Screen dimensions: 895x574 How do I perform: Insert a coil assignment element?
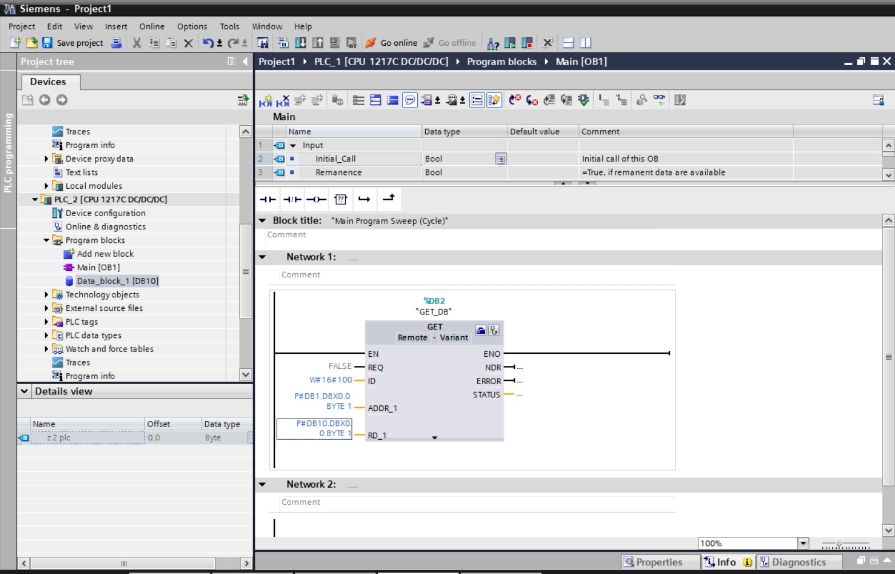[x=317, y=200]
